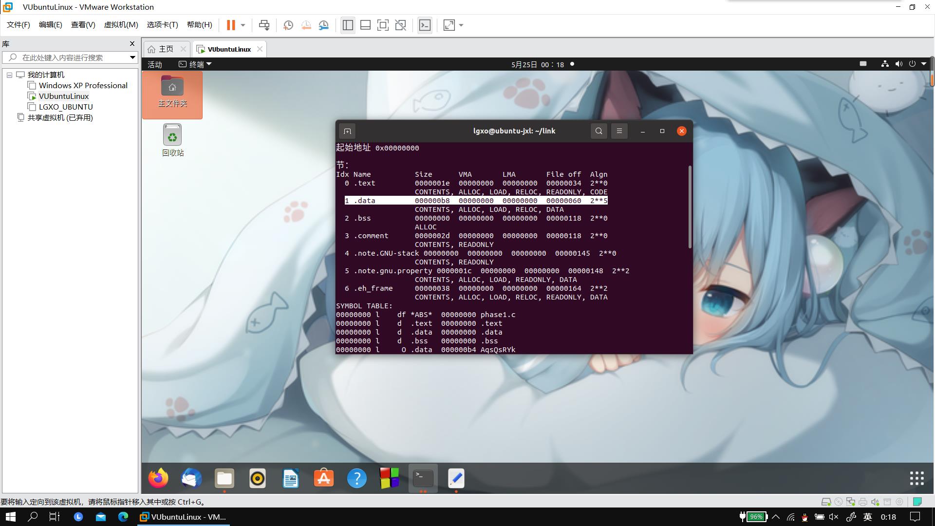Viewport: 935px width, 526px height.
Task: Open the snapshot manager from the toolbar
Action: tap(324, 25)
